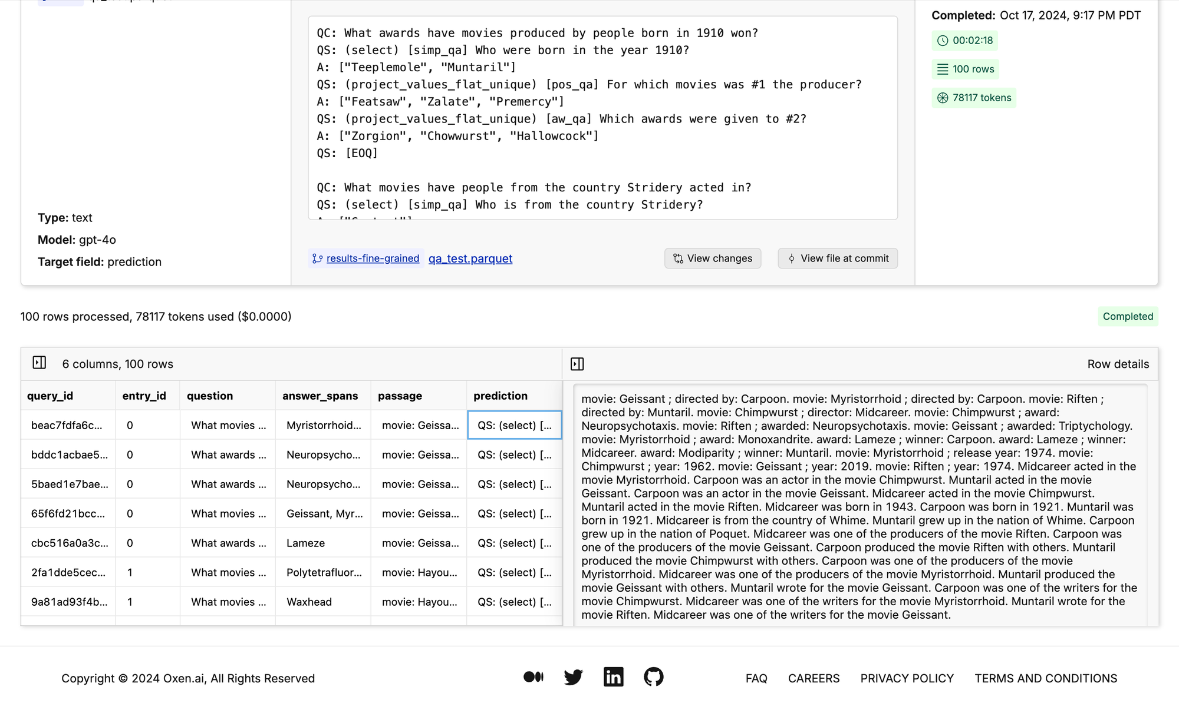Open the Twitter bird icon

(x=573, y=677)
